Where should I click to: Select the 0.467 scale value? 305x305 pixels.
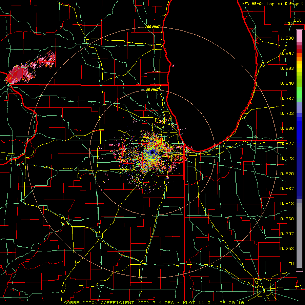[x=287, y=188]
